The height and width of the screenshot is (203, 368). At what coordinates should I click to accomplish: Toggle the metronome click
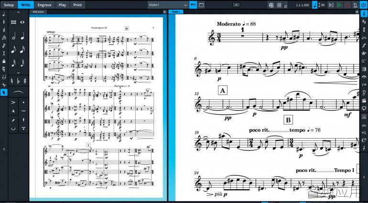click(355, 5)
